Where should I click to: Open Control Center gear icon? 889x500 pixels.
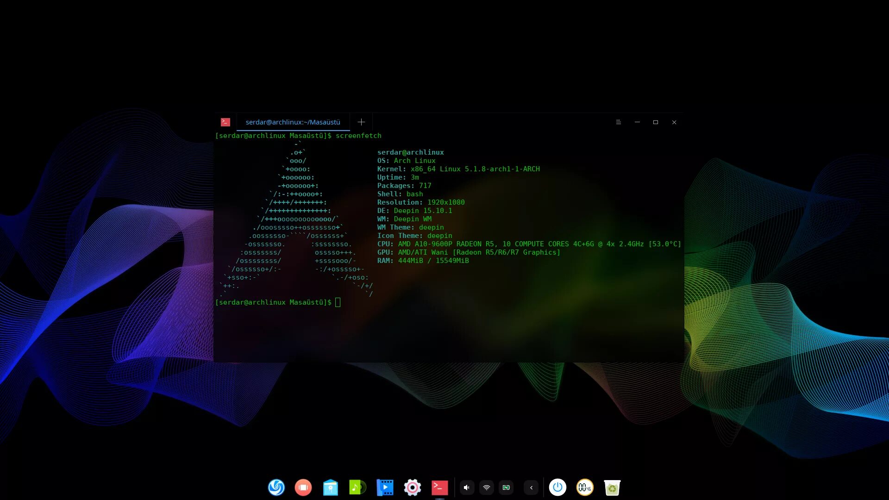tap(412, 487)
